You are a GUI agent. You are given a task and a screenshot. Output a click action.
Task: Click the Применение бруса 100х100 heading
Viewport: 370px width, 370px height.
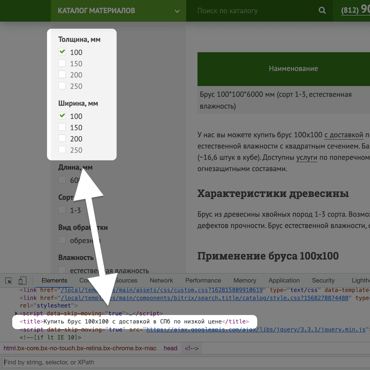click(268, 256)
